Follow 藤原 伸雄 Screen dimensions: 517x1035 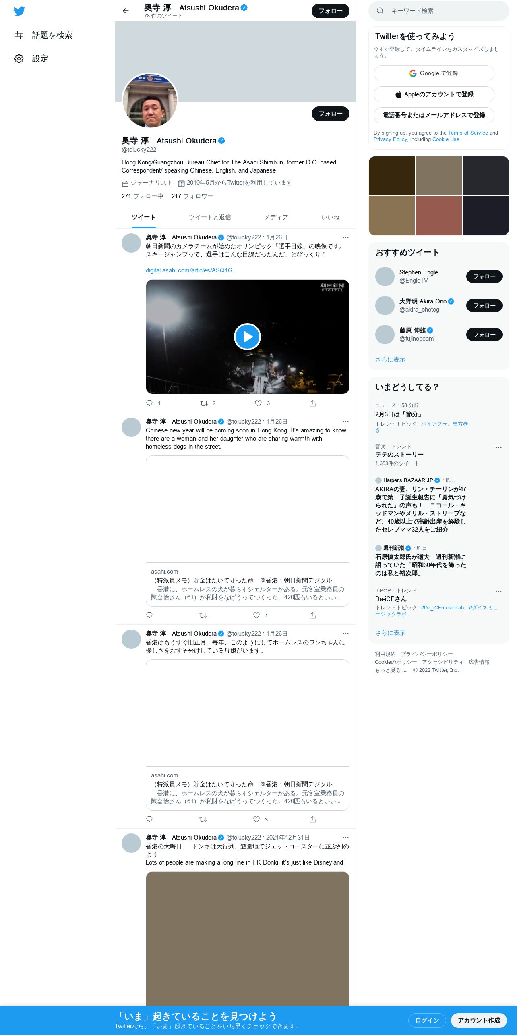click(x=484, y=335)
